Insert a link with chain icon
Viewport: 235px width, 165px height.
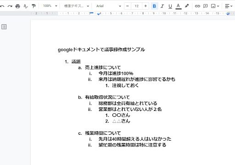(197, 6)
